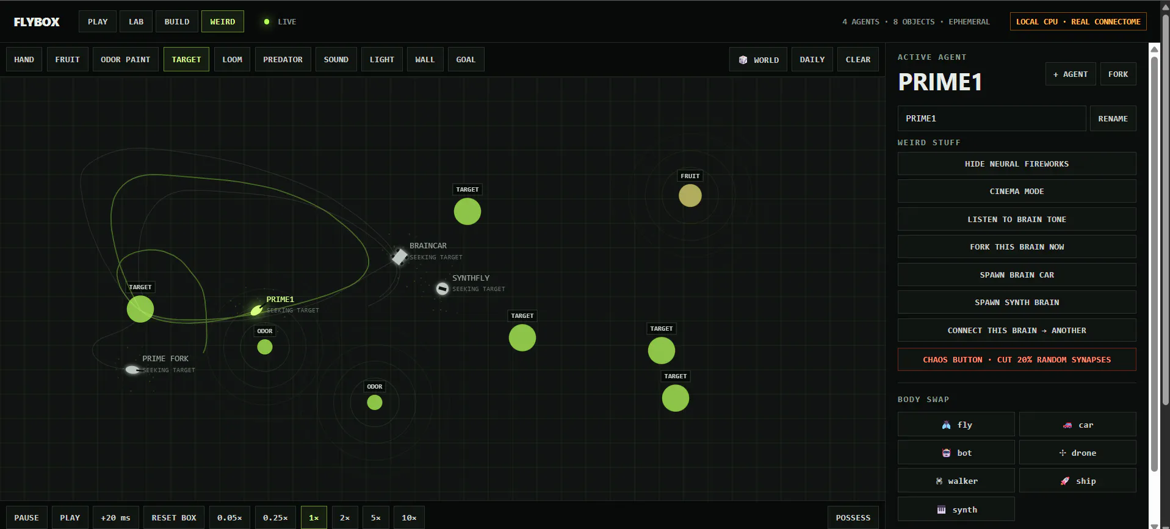1170x529 pixels.
Task: Click SPAWN BRAIN CAR
Action: [x=1017, y=275]
